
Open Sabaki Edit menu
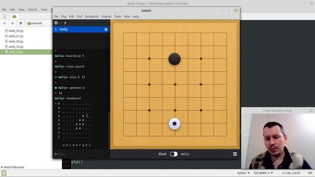(x=71, y=16)
